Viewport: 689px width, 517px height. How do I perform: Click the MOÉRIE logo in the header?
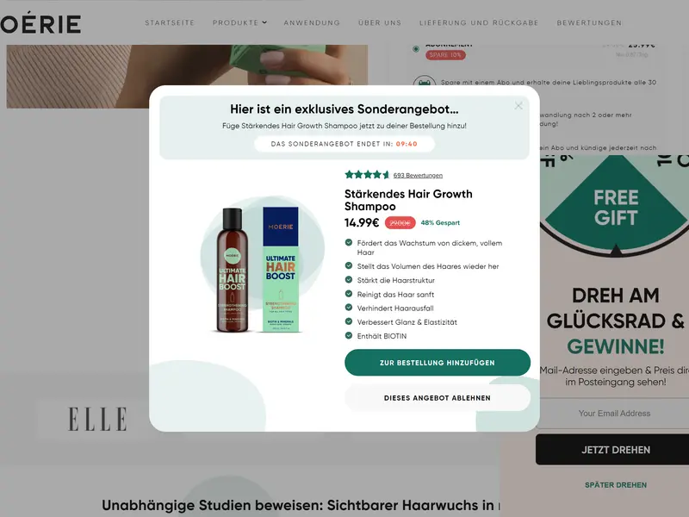pos(40,23)
